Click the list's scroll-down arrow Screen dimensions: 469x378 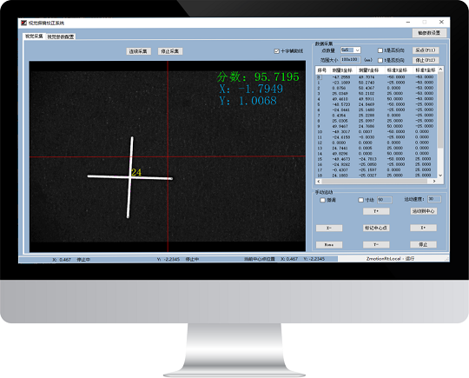(440, 176)
